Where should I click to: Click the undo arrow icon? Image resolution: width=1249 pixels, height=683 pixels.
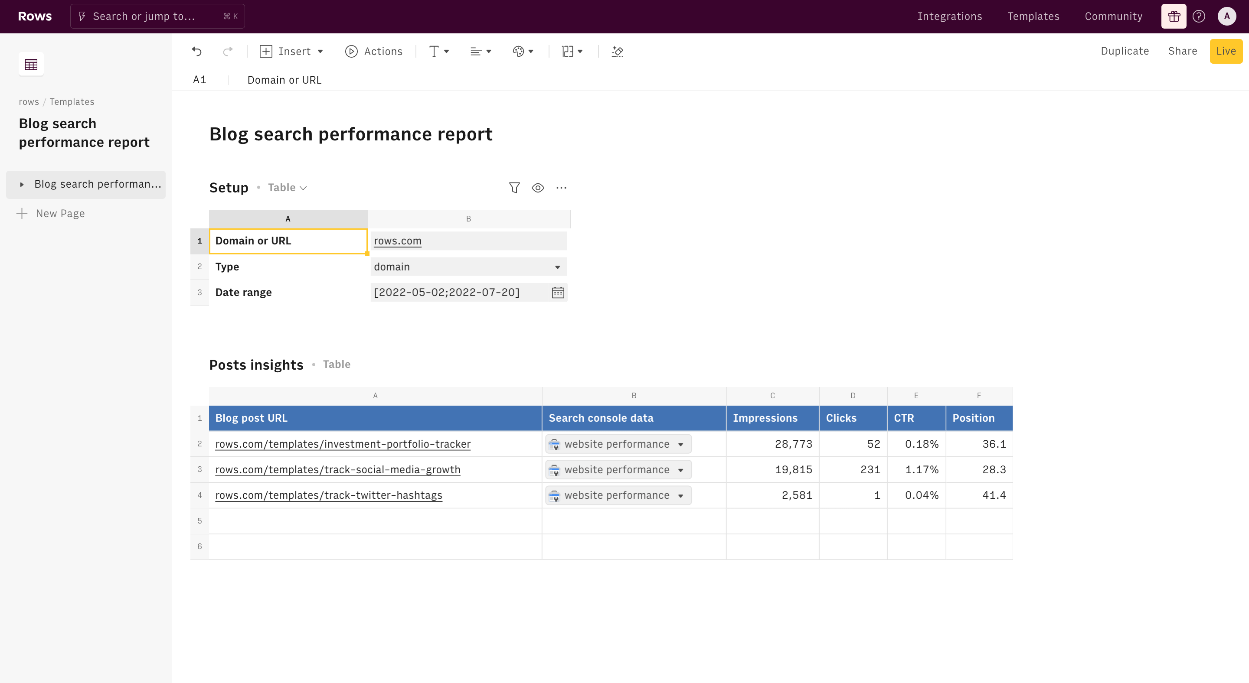point(197,51)
